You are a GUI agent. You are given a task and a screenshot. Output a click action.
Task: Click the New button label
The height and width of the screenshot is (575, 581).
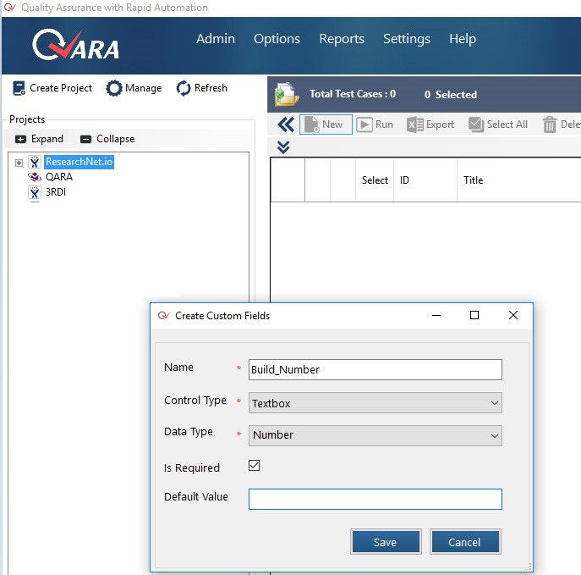pos(332,124)
